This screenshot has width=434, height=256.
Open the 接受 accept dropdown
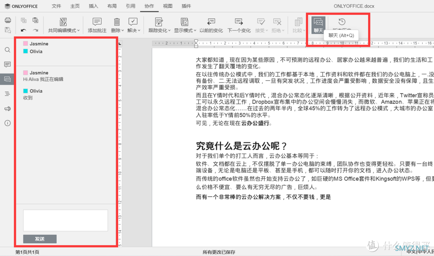point(261,25)
